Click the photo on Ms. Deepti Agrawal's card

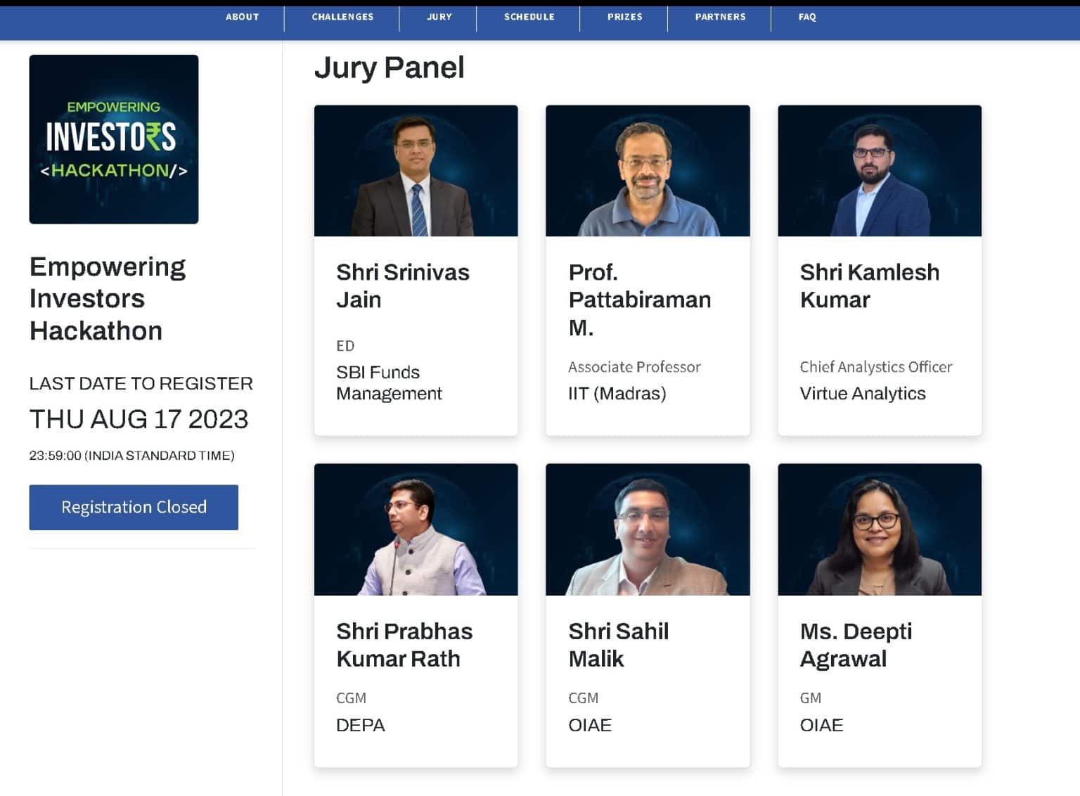click(879, 529)
